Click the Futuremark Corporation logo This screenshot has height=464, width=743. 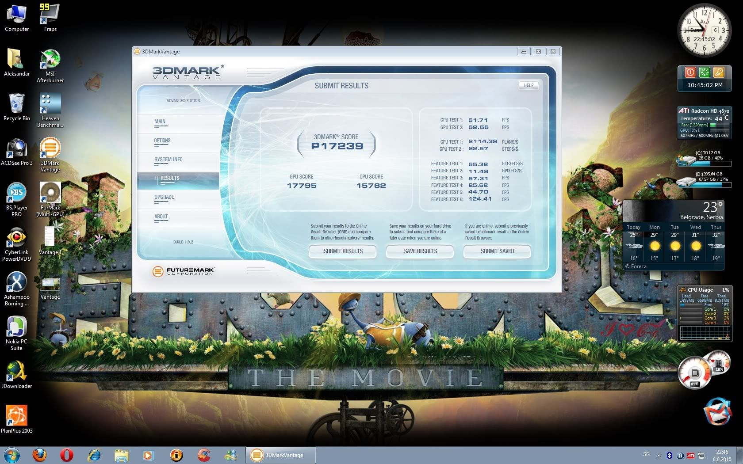coord(183,271)
